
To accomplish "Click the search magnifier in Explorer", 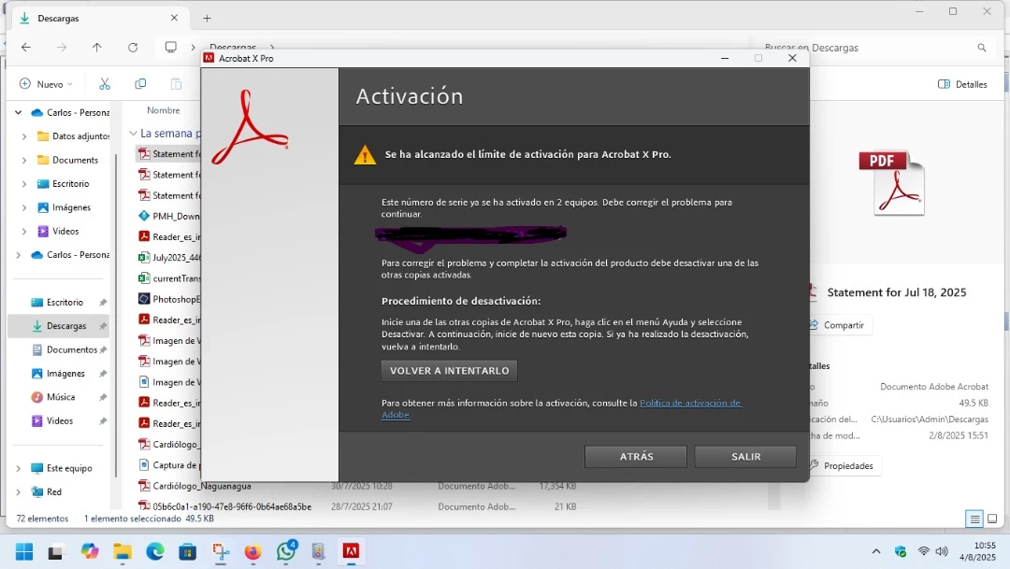I will click(982, 48).
